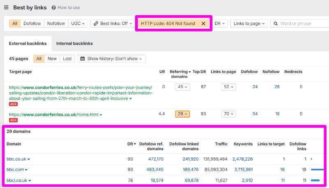The image size is (329, 188).
Task: Expand the 45 referring domains dropdown
Action: coord(182,87)
